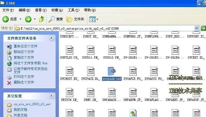Open the 文件(F) menu
The image size is (206, 117).
tap(8, 10)
